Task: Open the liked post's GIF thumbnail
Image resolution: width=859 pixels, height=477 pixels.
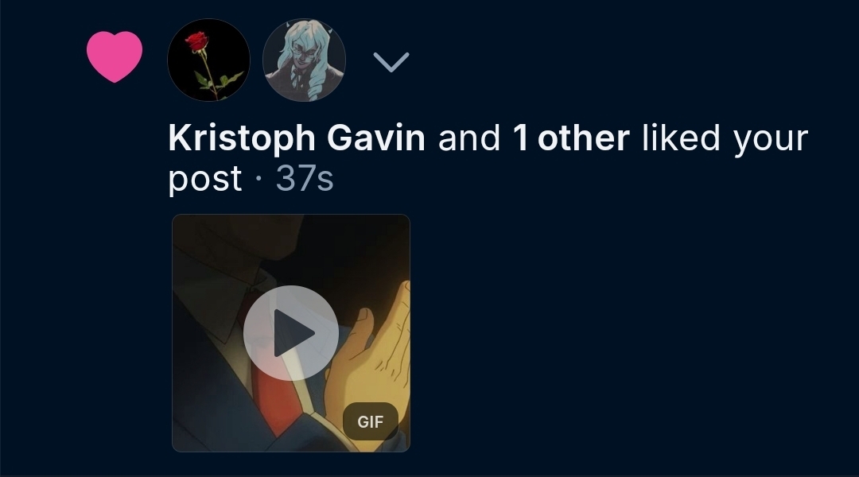Action: click(x=291, y=333)
